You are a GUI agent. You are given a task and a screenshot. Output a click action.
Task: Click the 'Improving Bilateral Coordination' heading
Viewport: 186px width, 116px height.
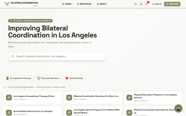tap(52, 32)
